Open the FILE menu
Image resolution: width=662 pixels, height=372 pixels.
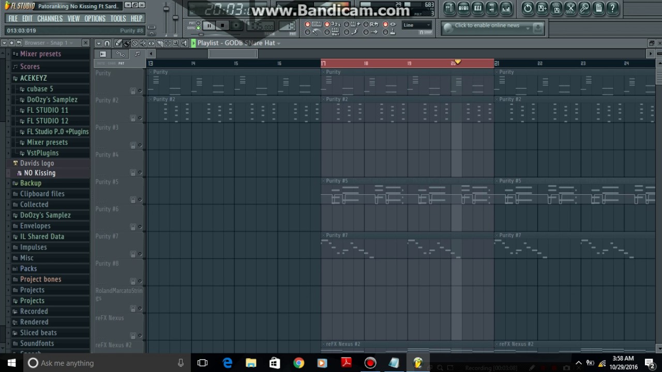tap(13, 19)
